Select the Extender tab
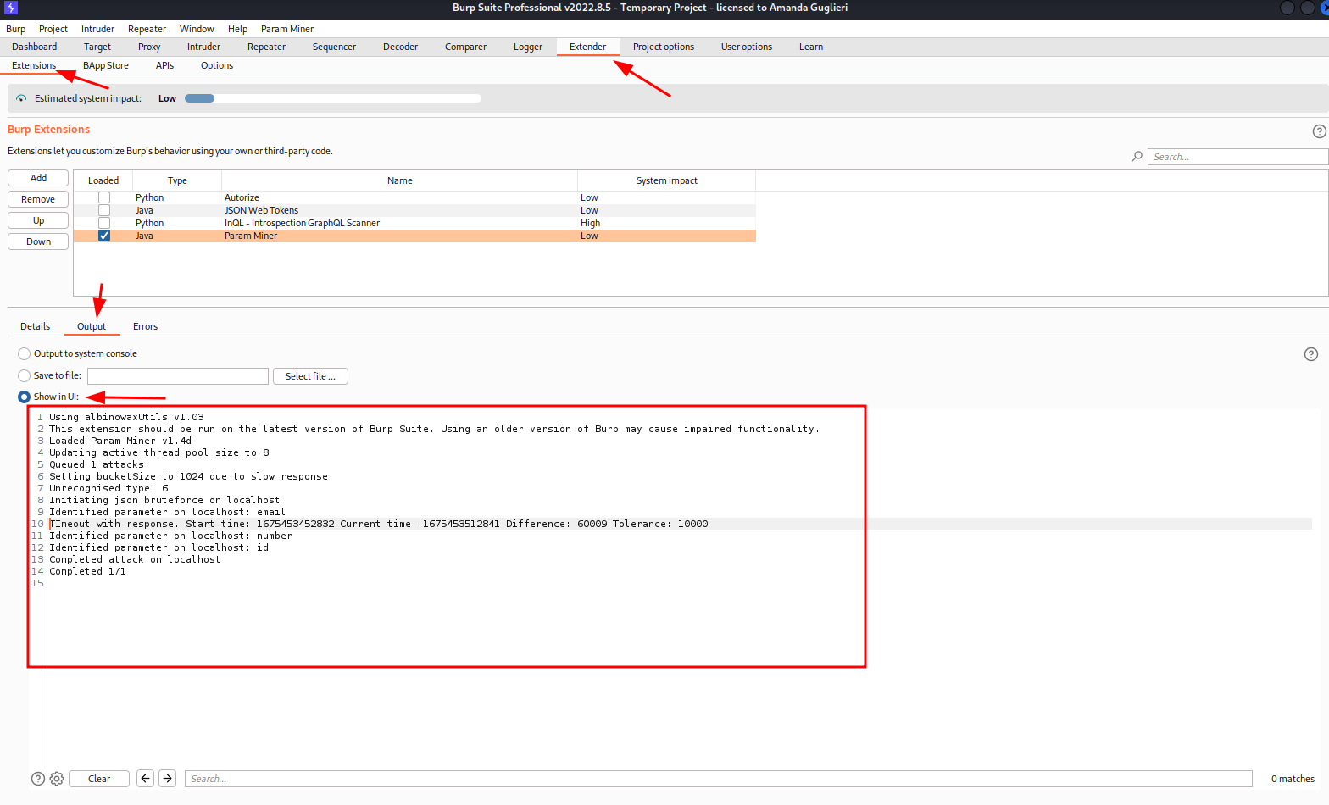 [588, 47]
